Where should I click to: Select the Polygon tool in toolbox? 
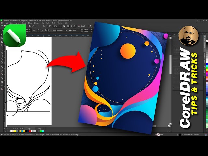tap(2, 63)
